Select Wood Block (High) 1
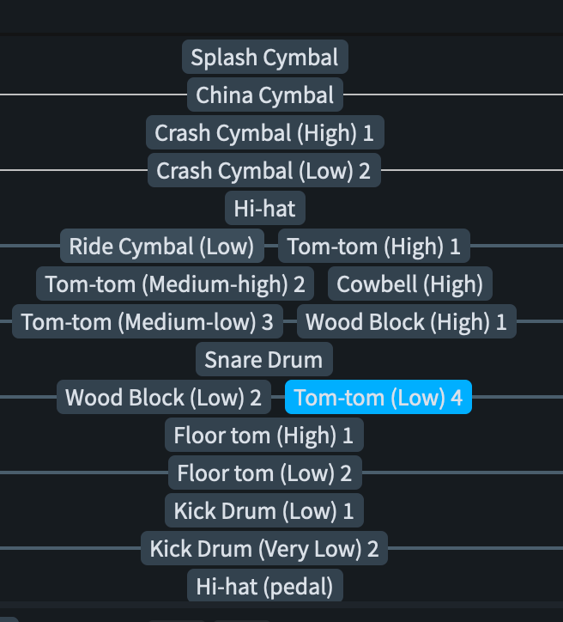This screenshot has height=622, width=563. click(x=406, y=322)
